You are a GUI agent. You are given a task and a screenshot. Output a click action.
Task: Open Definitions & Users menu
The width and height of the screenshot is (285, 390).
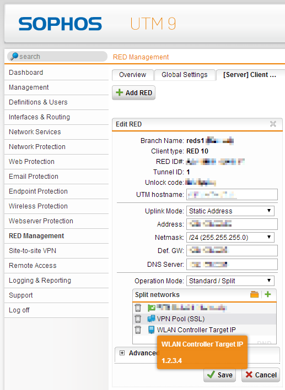pyautogui.click(x=57, y=102)
